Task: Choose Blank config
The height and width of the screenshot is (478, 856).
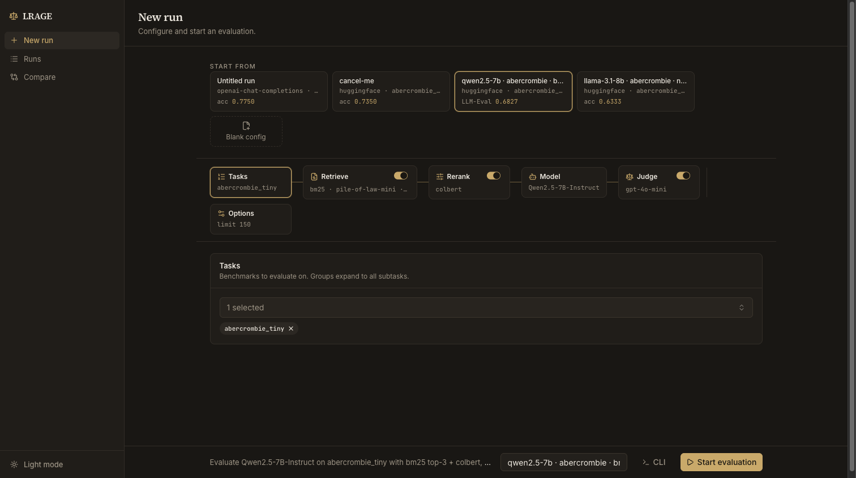Action: 246,131
